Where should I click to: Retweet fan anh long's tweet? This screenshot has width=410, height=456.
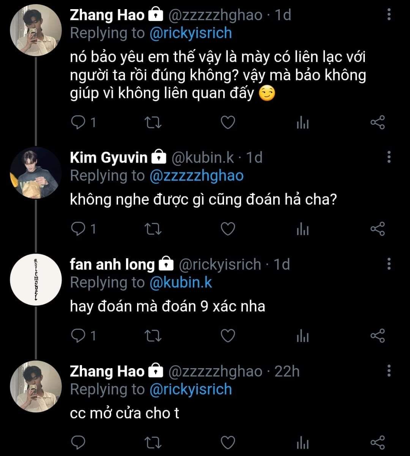pyautogui.click(x=154, y=335)
